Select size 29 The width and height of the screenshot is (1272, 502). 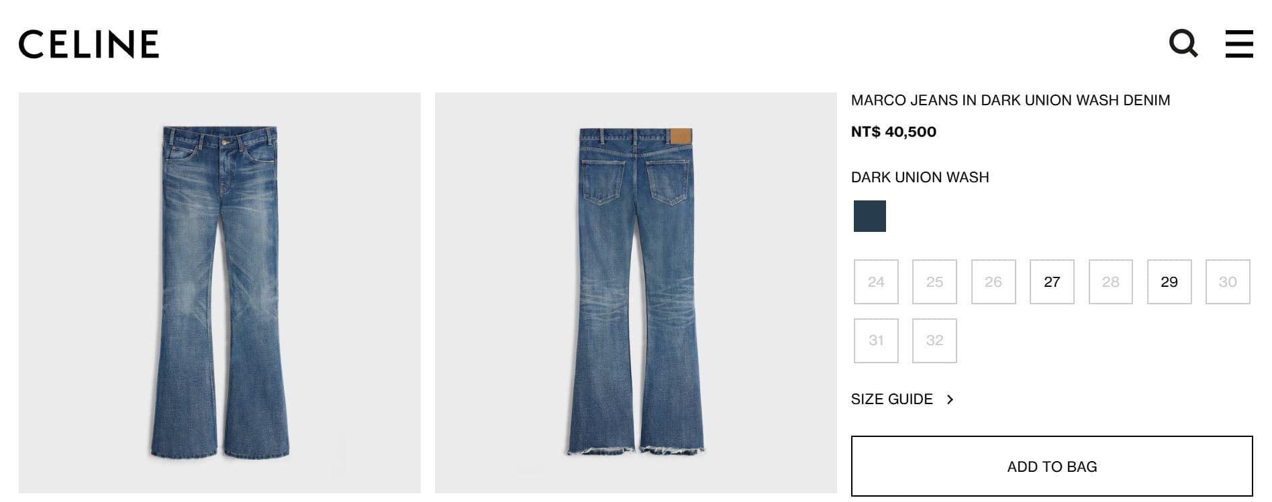[1169, 281]
